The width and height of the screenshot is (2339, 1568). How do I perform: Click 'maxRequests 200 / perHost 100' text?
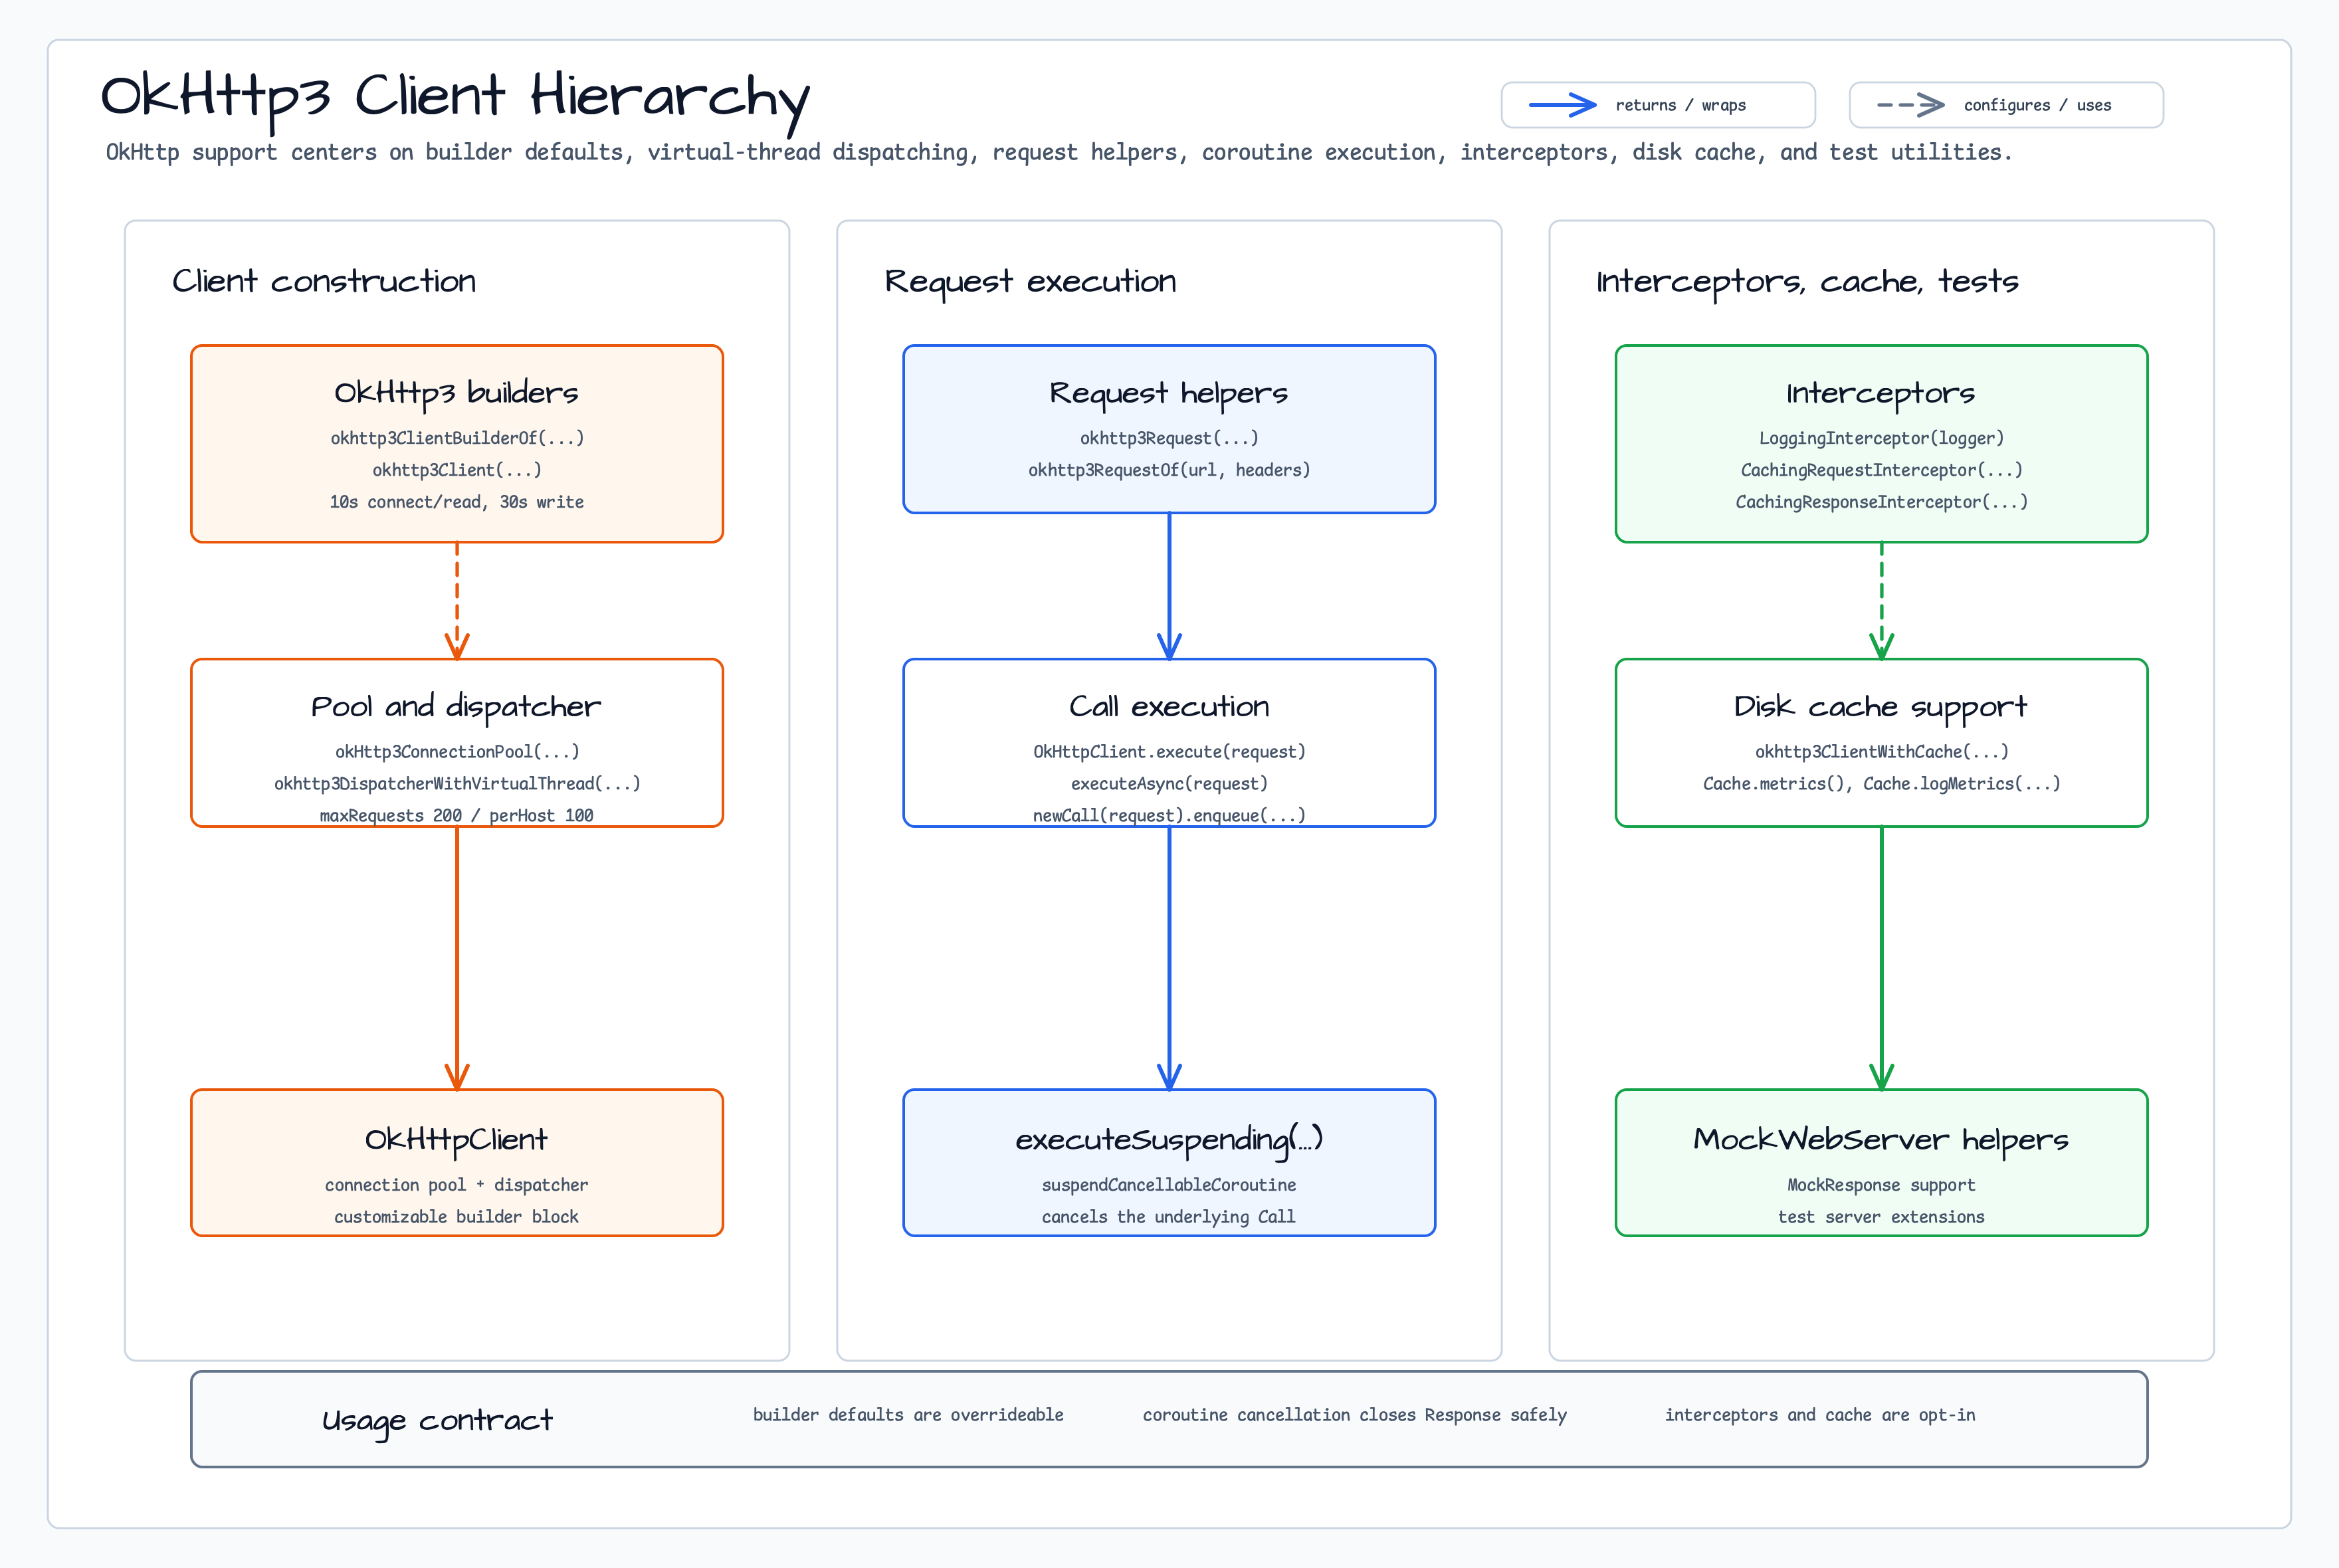457,815
